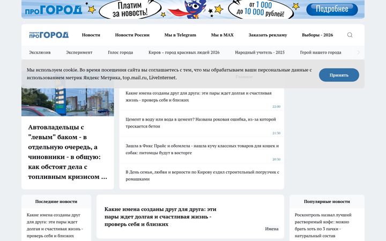The width and height of the screenshot is (386, 241).
Task: Click the ПроГород logo in banner
Action: click(54, 10)
